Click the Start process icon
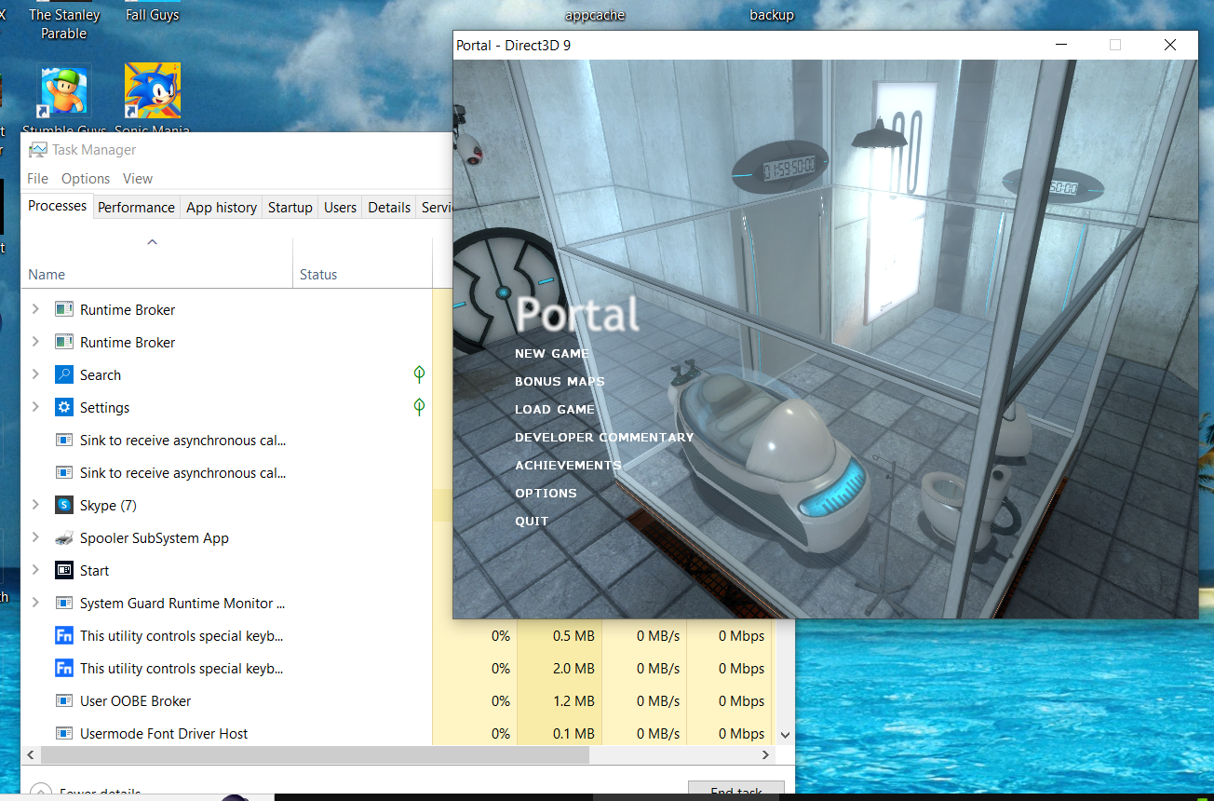 click(64, 570)
